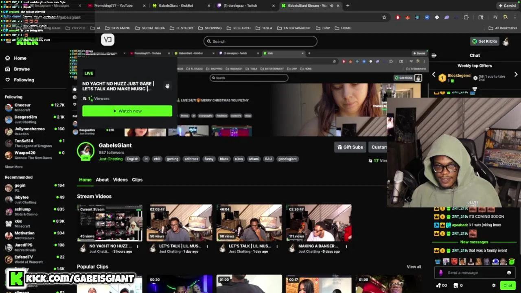Open options for MAKING A BANGER video
The image size is (521, 293).
pyautogui.click(x=346, y=246)
